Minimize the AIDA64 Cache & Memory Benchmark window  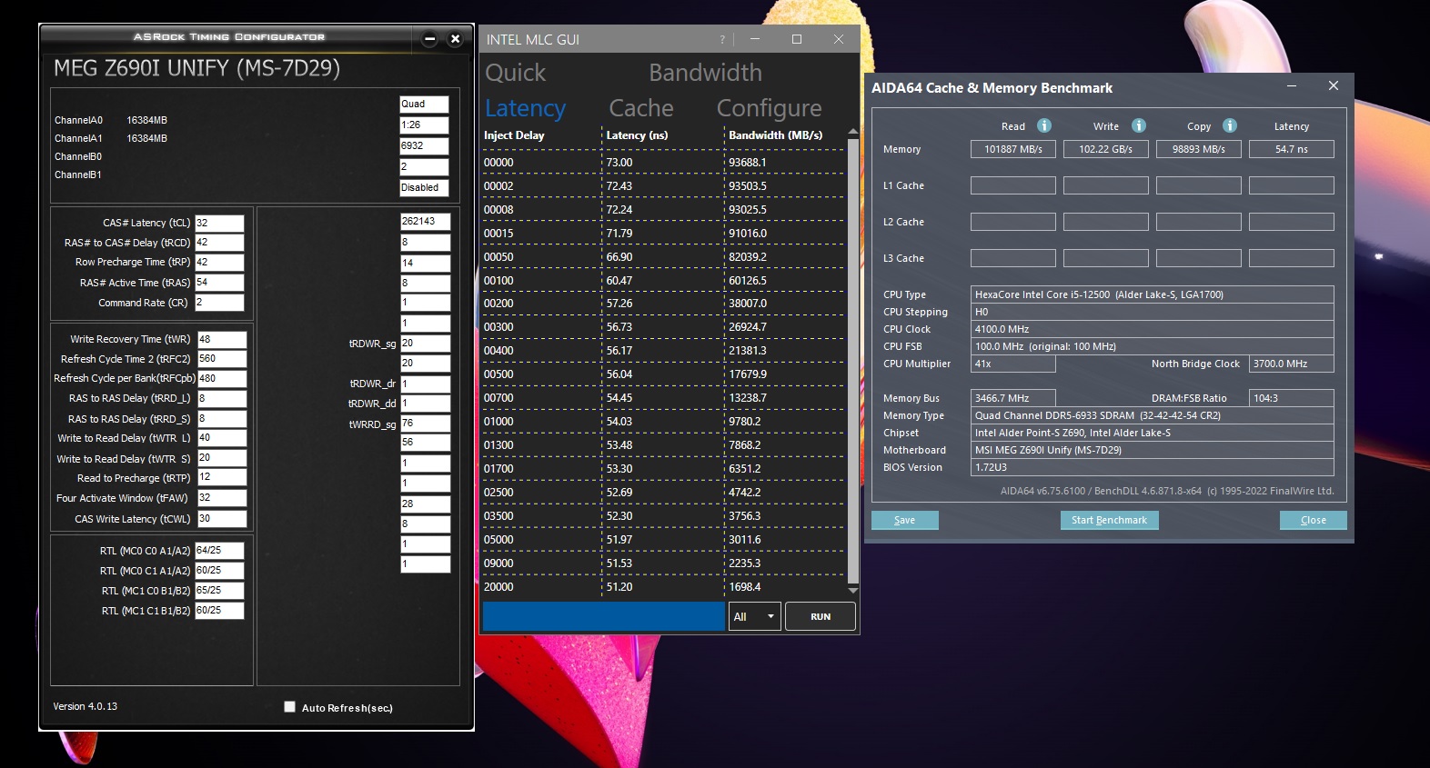tap(1292, 86)
